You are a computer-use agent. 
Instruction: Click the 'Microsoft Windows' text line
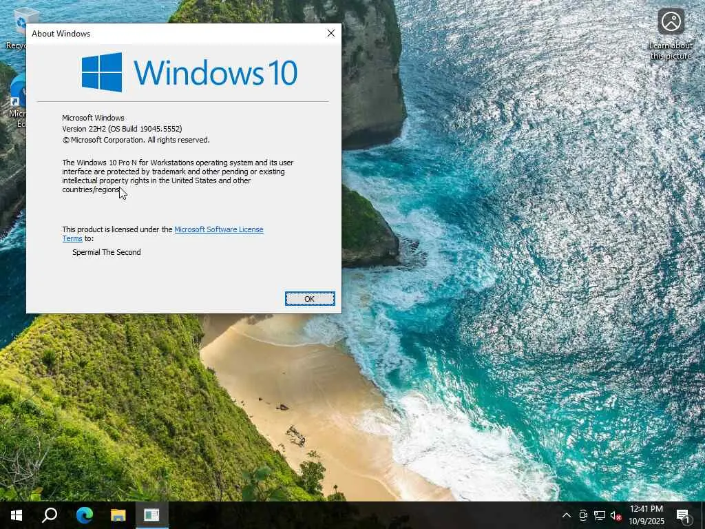93,118
